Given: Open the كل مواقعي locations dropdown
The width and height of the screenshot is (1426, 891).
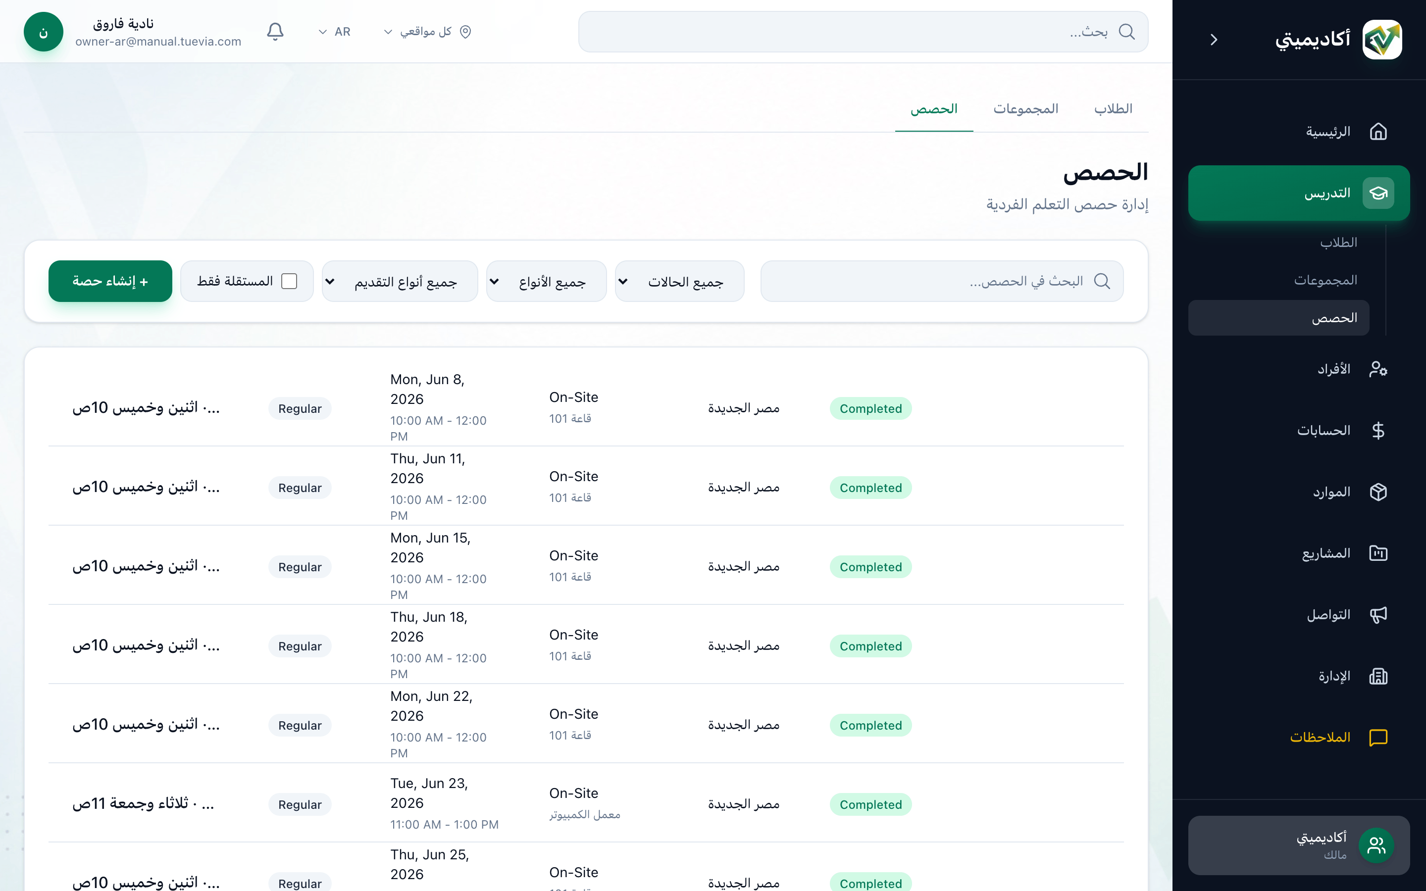Looking at the screenshot, I should click(x=427, y=32).
